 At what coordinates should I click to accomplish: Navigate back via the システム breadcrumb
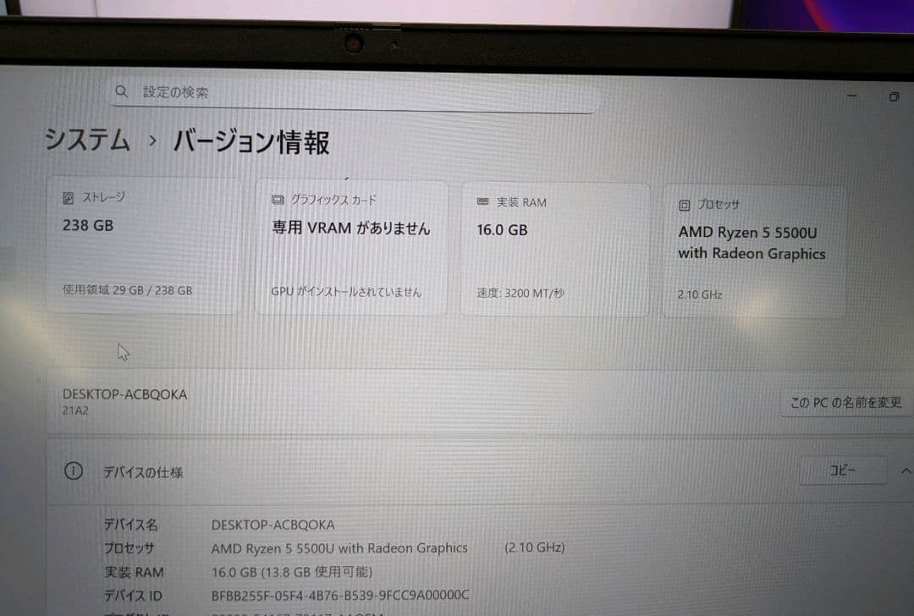tap(85, 141)
